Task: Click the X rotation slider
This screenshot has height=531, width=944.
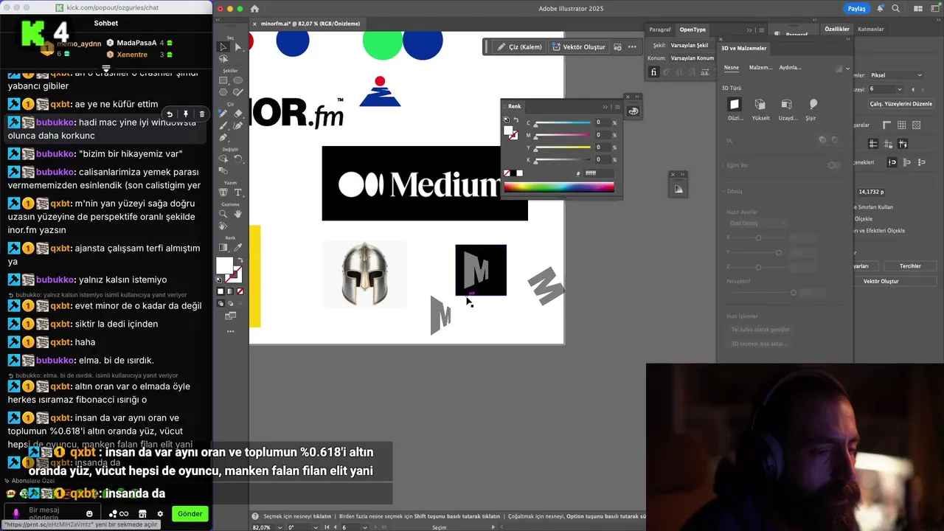Action: (758, 237)
